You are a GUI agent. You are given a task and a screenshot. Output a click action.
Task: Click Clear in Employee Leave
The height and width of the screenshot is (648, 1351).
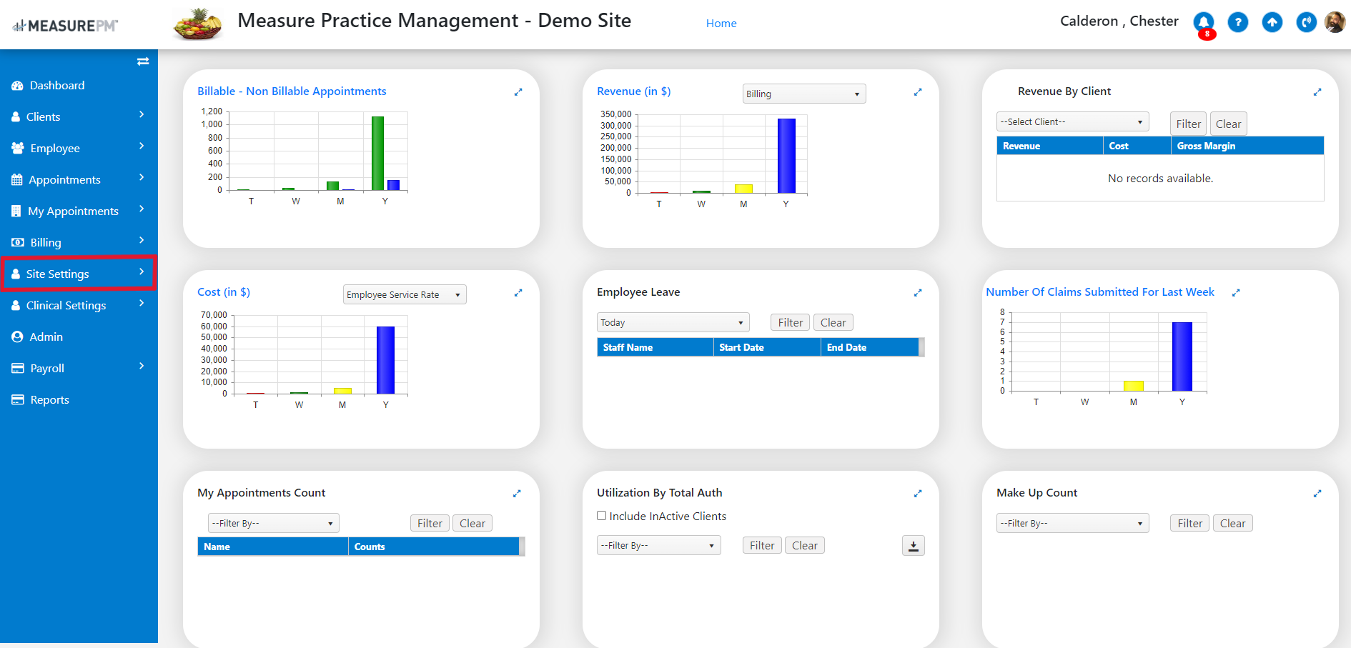(833, 322)
